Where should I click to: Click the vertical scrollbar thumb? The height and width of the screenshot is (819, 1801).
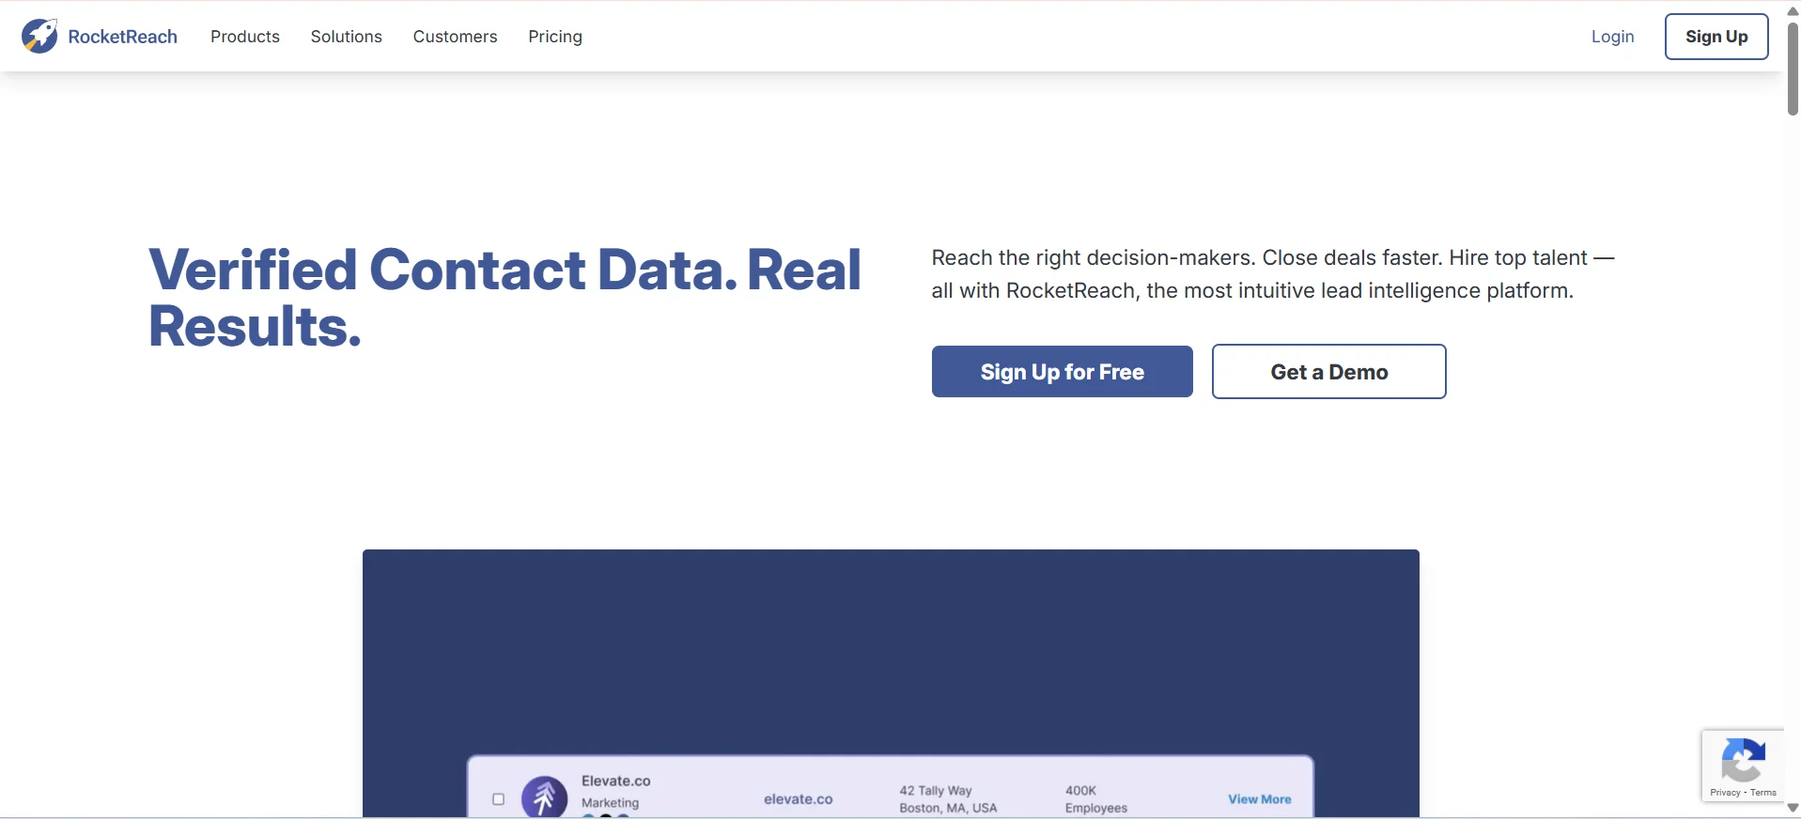[x=1793, y=70]
